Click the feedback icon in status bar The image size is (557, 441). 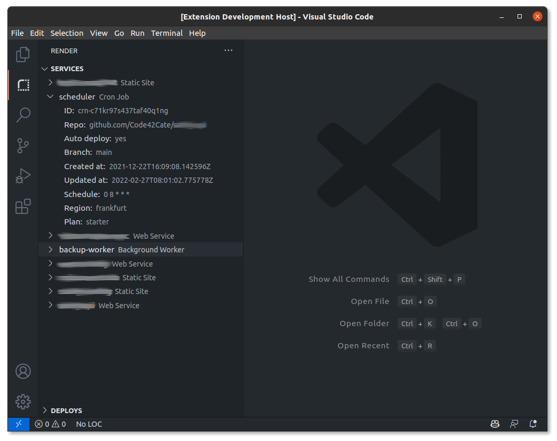click(x=514, y=424)
